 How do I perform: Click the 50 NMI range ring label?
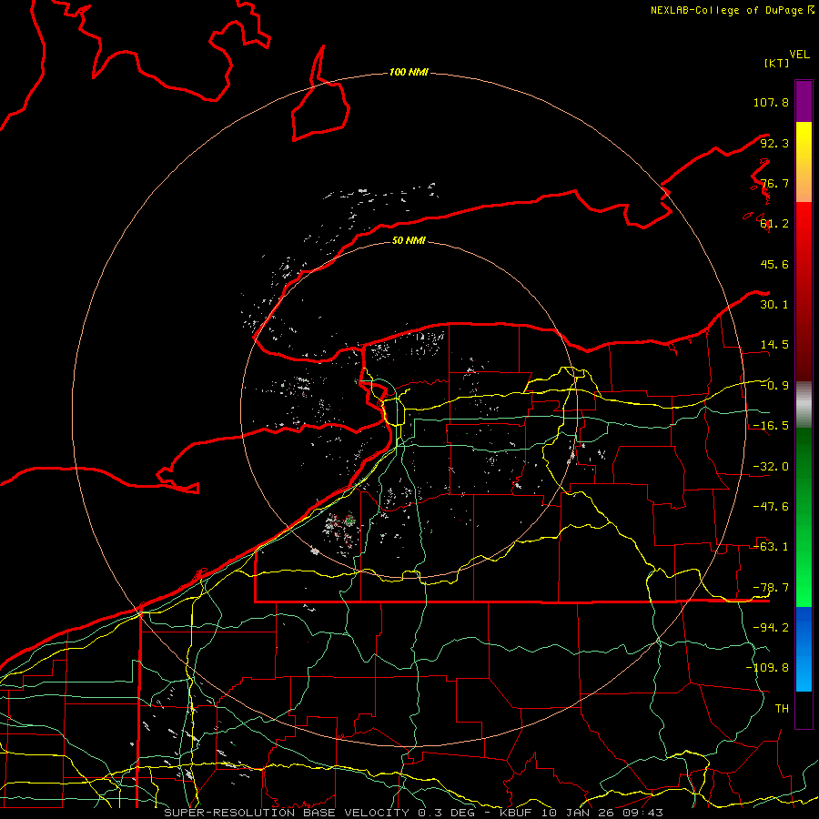click(409, 240)
